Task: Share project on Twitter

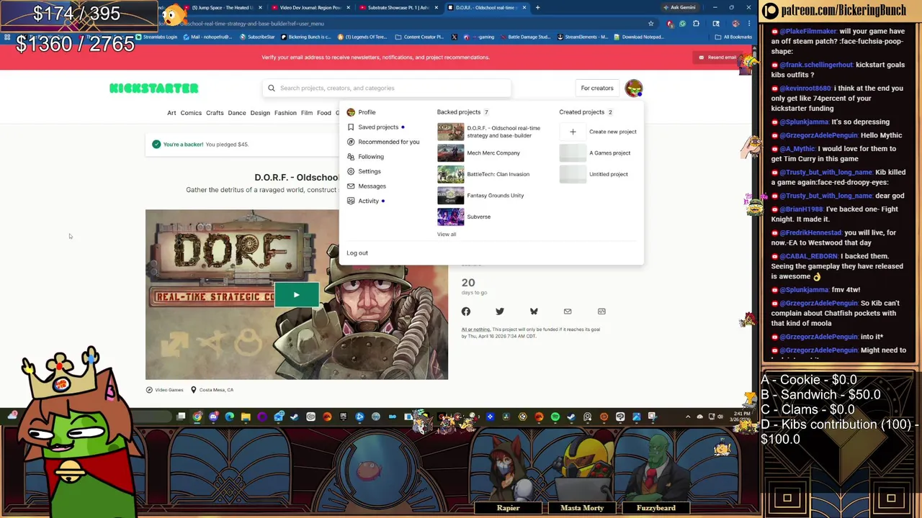Action: click(x=500, y=312)
